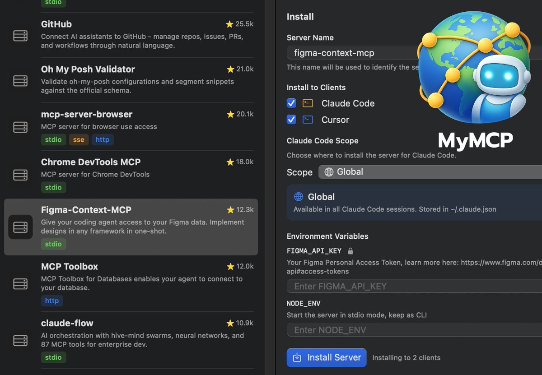Click the Claude Code terminal icon

[x=308, y=103]
